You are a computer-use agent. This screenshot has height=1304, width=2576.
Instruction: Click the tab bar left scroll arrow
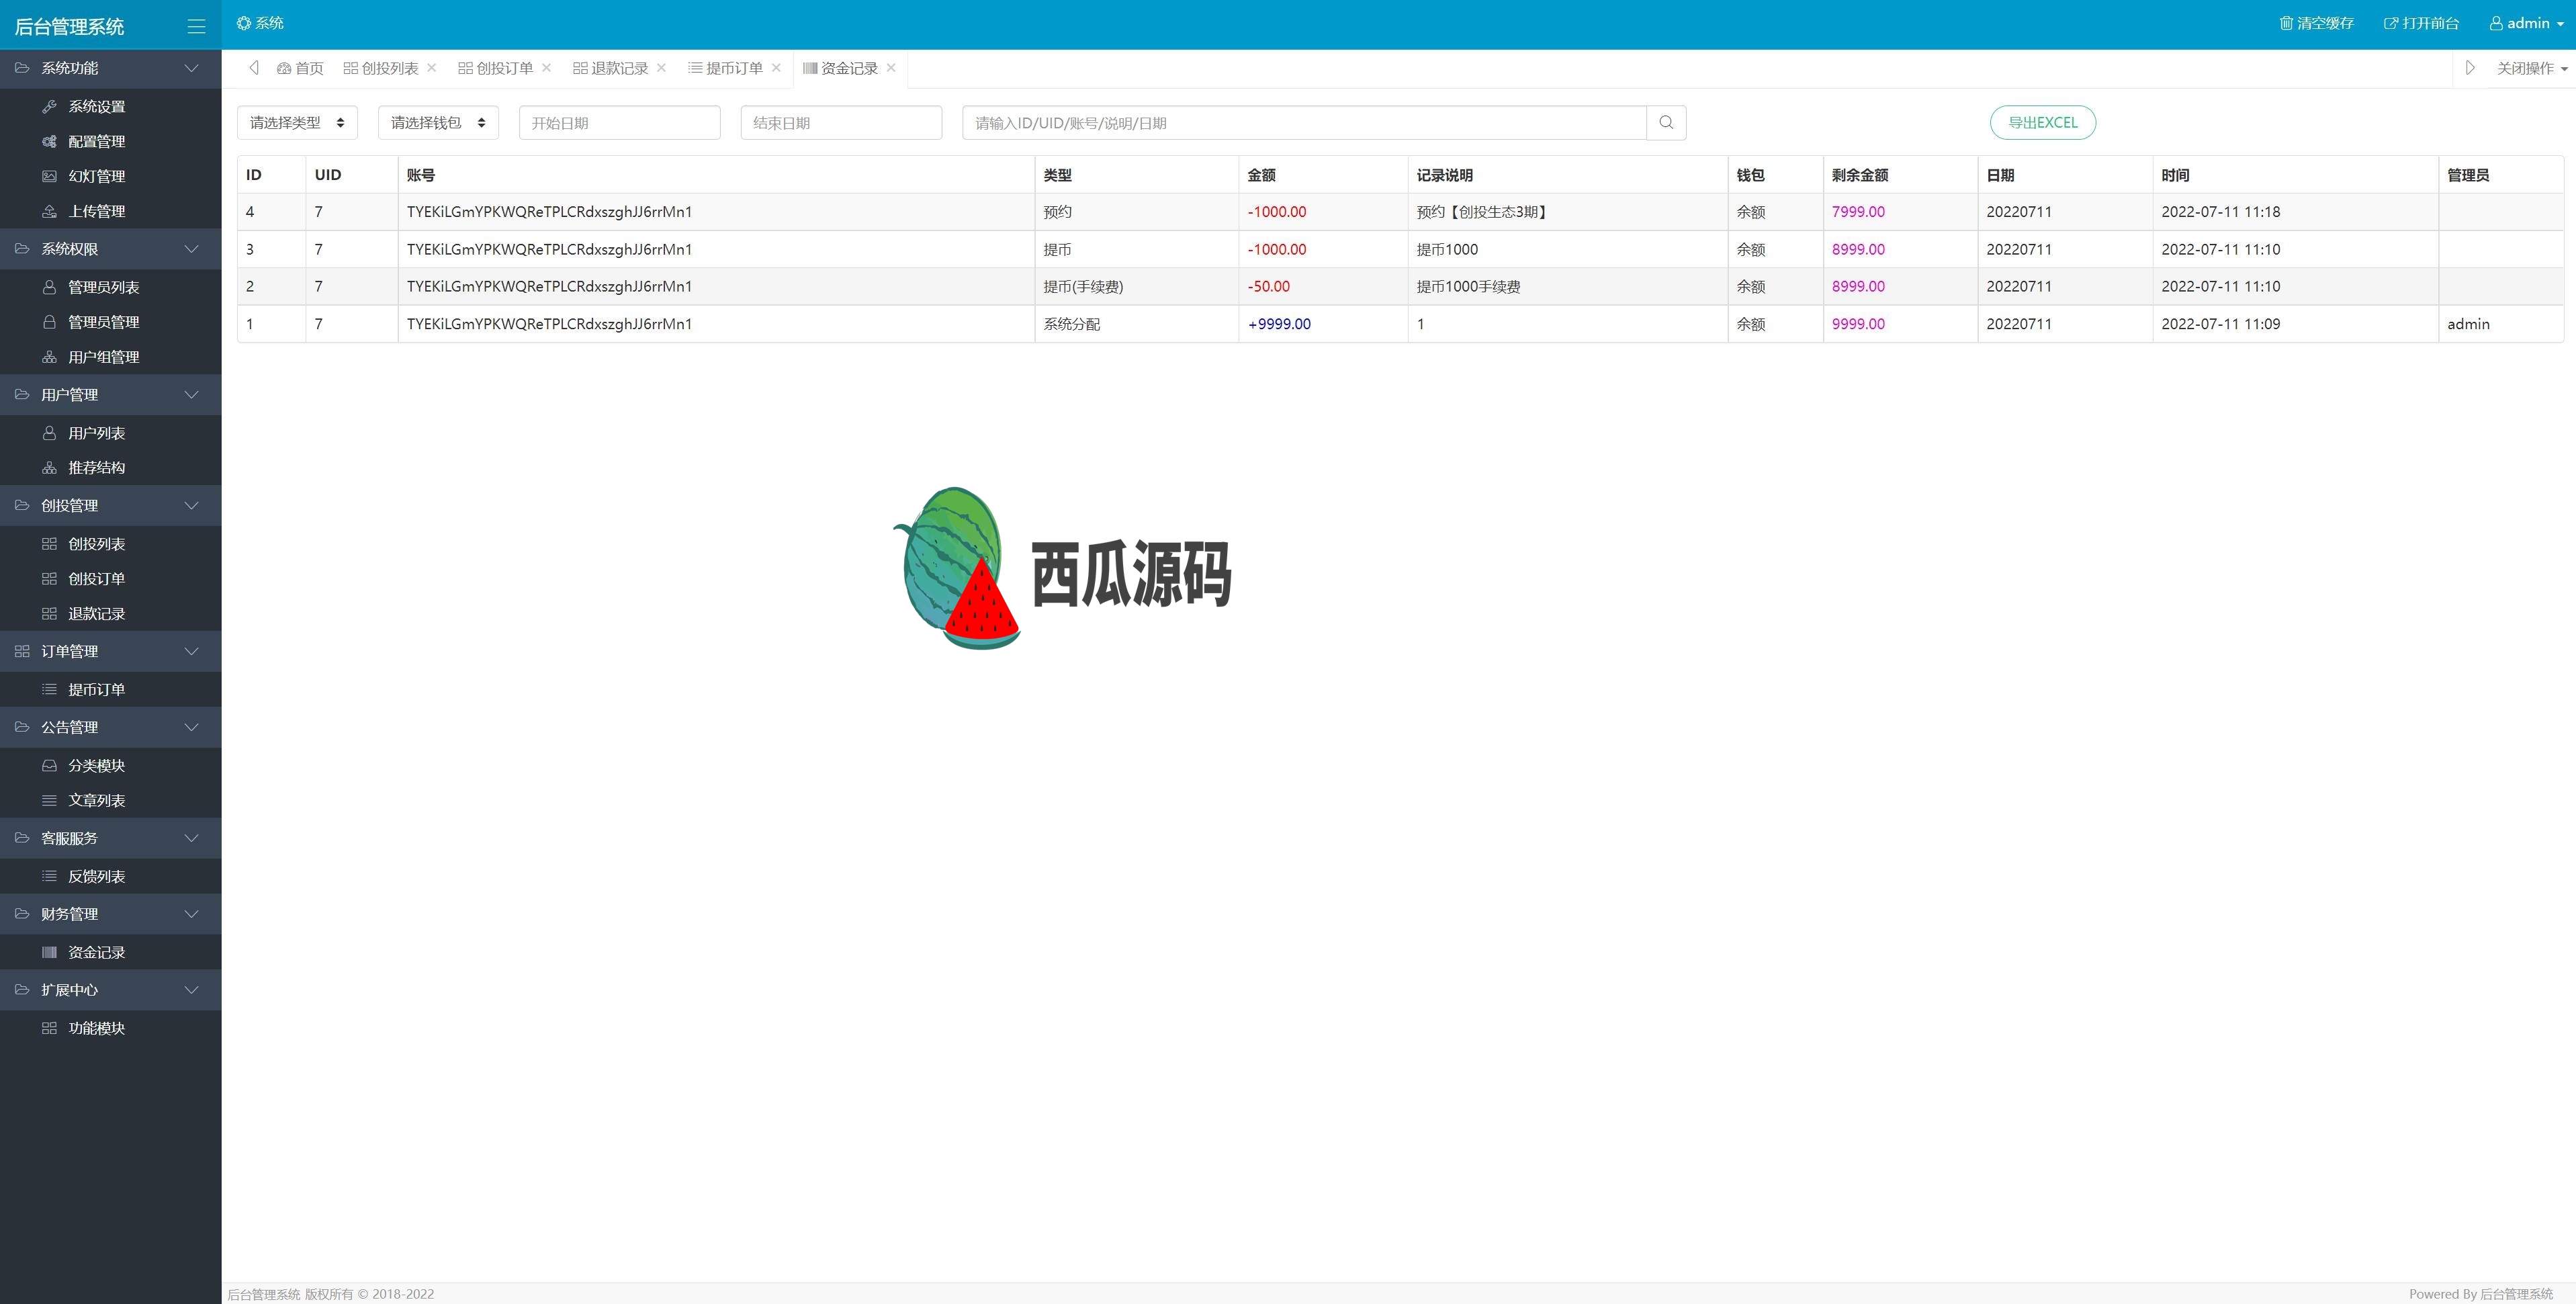[x=254, y=68]
